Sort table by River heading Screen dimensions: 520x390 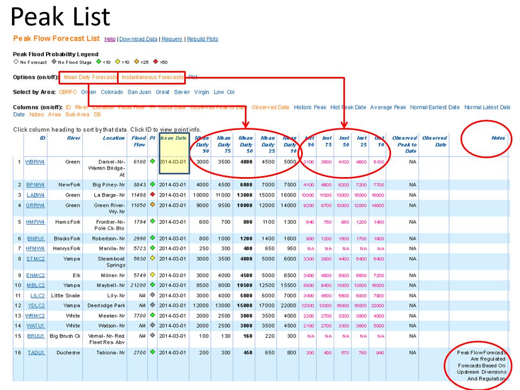pyautogui.click(x=74, y=138)
